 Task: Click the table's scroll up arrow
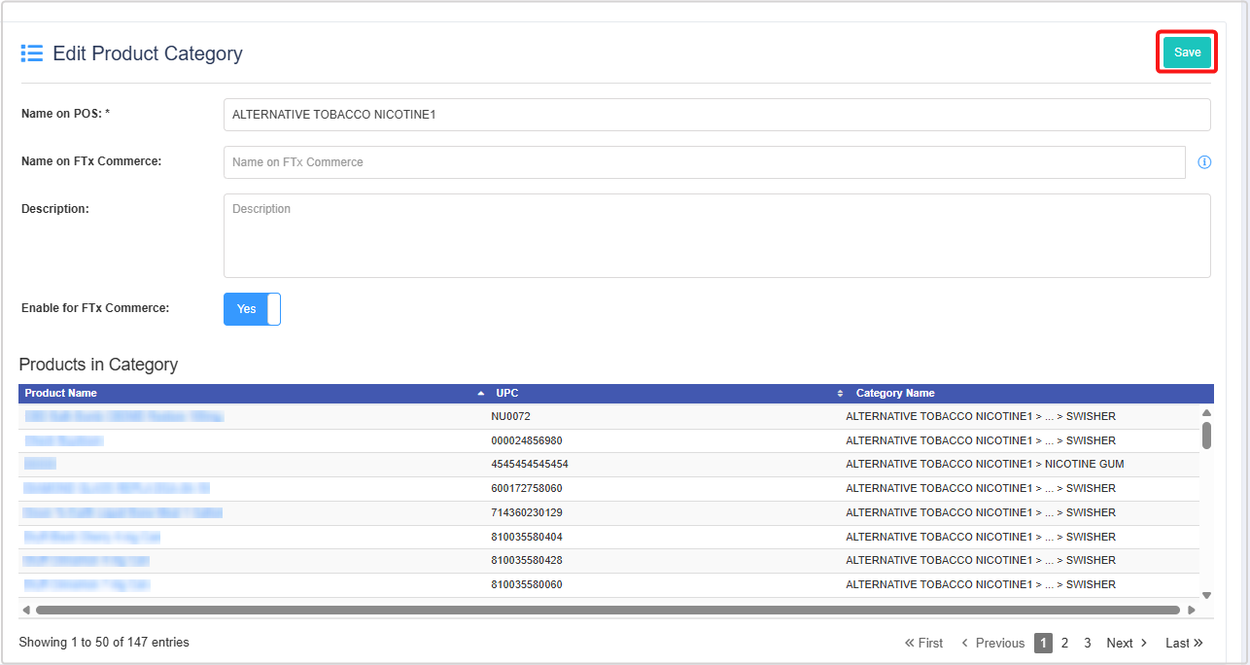click(x=1206, y=412)
